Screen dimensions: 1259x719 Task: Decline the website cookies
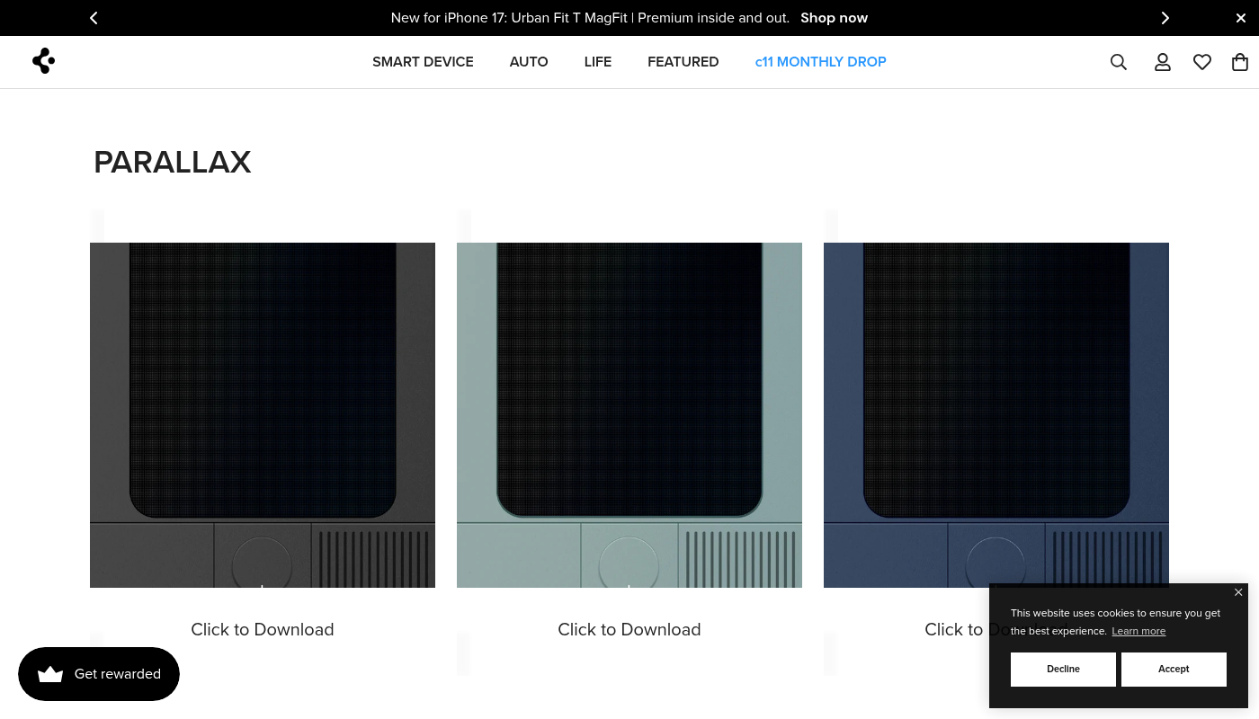pos(1063,669)
